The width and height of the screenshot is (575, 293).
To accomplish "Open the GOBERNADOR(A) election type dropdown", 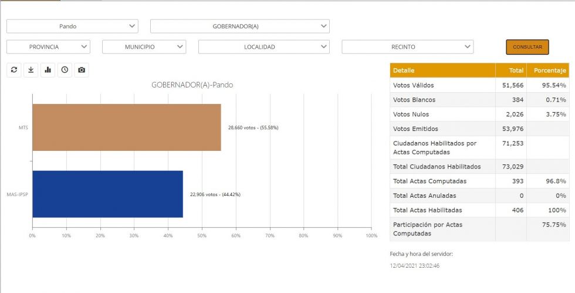I will [x=240, y=26].
